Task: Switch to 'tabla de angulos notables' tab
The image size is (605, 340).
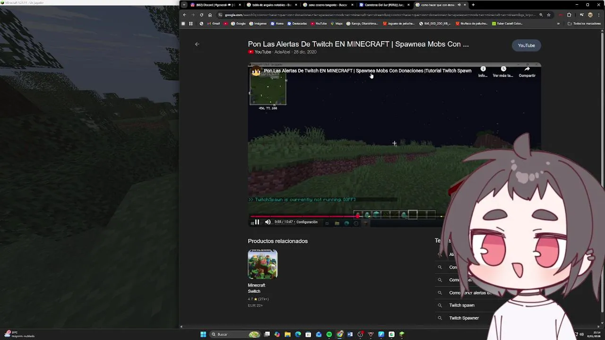Action: 271,5
